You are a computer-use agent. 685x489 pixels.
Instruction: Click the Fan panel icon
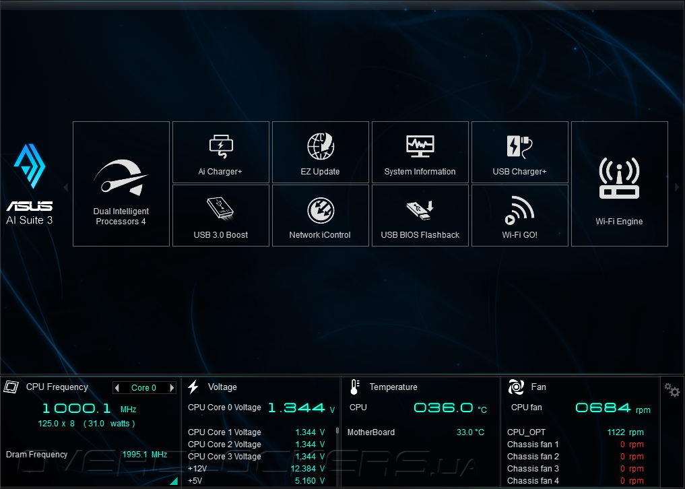point(516,387)
